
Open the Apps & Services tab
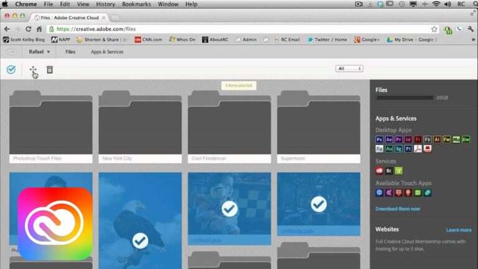[107, 52]
